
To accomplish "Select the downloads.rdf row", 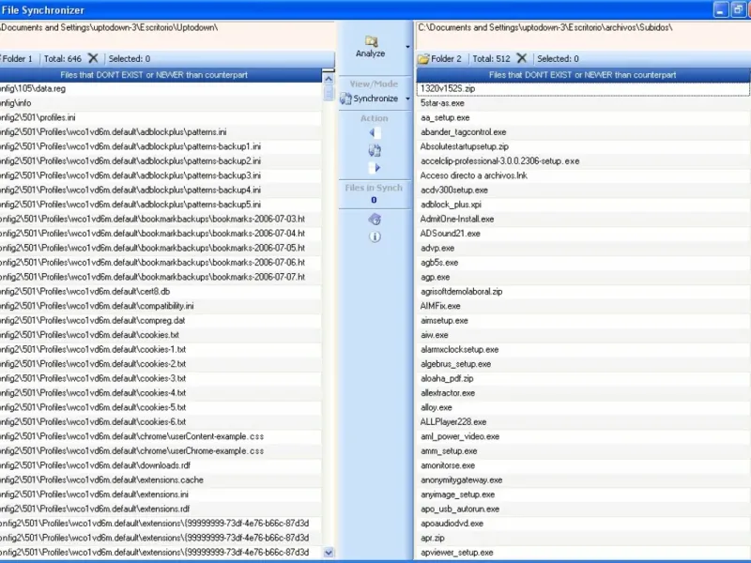I will tap(161, 464).
